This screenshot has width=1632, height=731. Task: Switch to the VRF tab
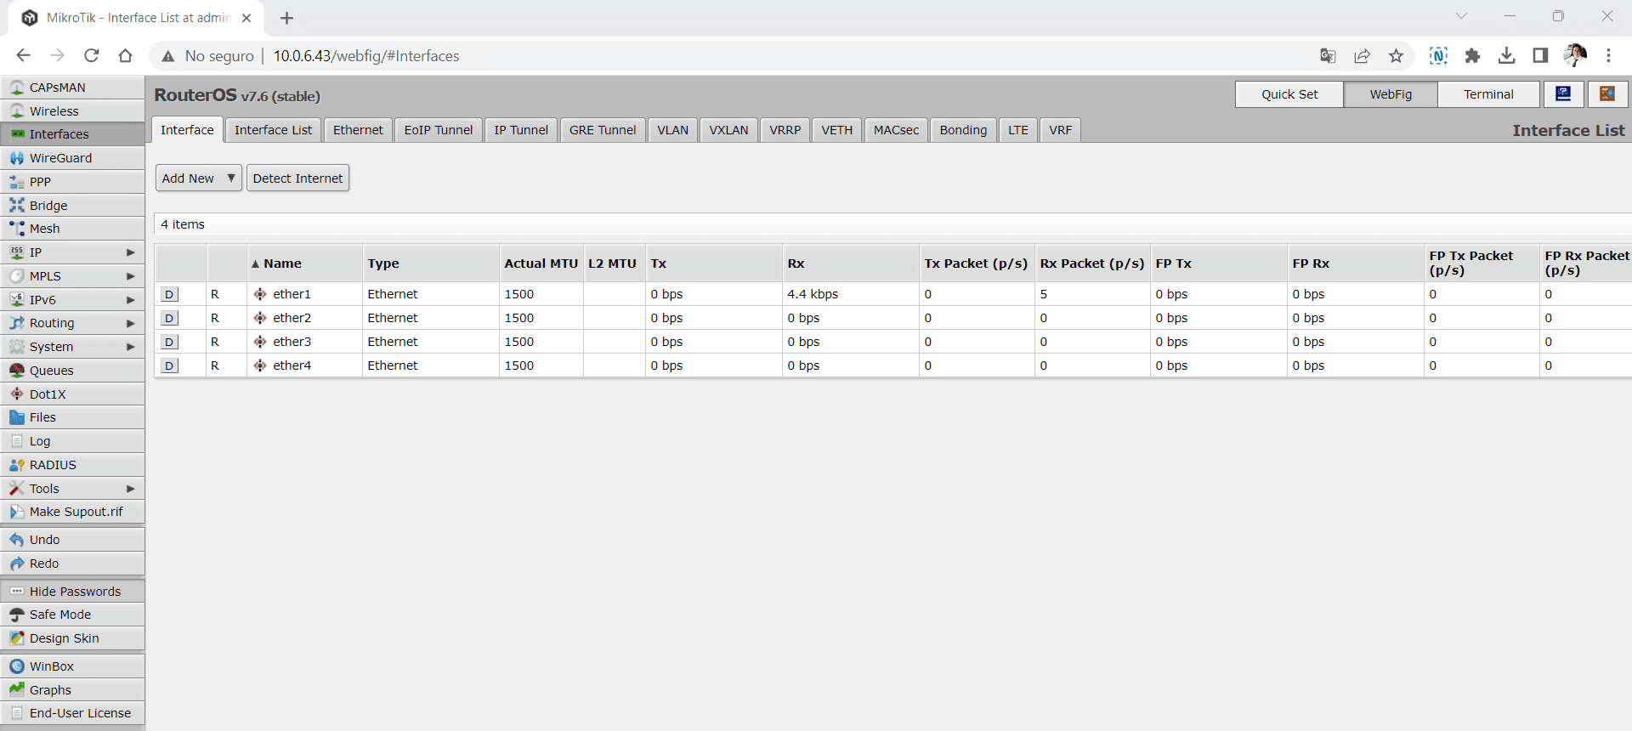[x=1060, y=130]
